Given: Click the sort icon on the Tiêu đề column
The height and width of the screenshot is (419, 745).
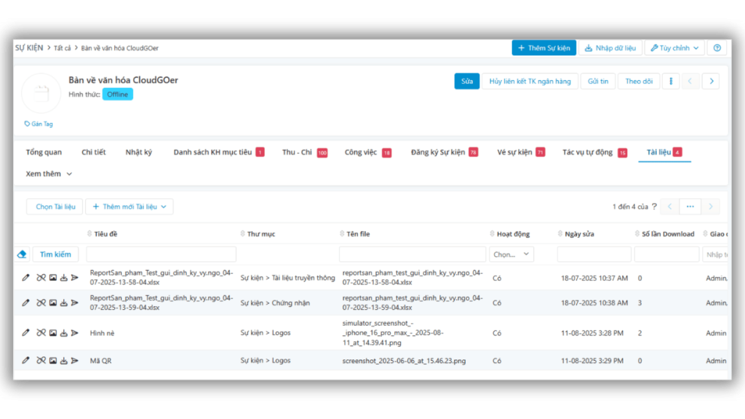Looking at the screenshot, I should pyautogui.click(x=89, y=234).
